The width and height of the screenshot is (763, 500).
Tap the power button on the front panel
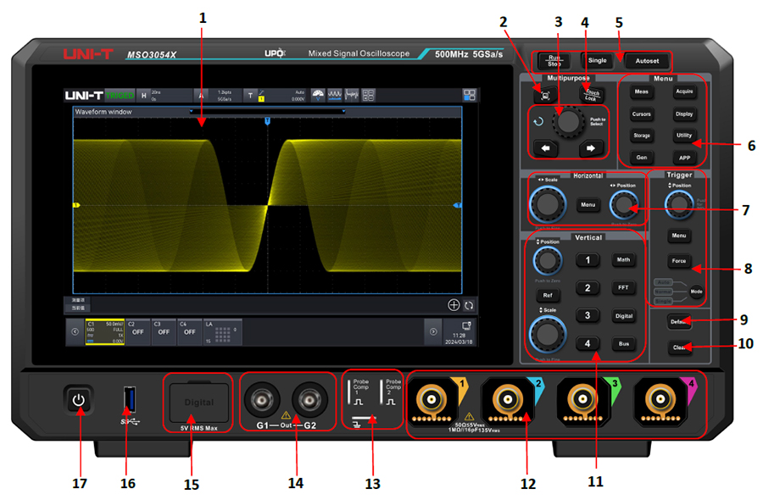[78, 400]
